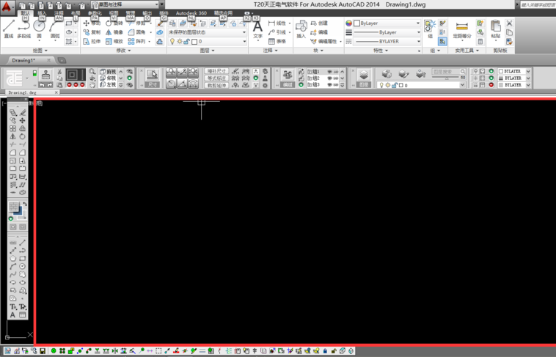This screenshot has width=556, height=357.
Task: Click the 定距等分 measure tool
Action: [x=462, y=29]
